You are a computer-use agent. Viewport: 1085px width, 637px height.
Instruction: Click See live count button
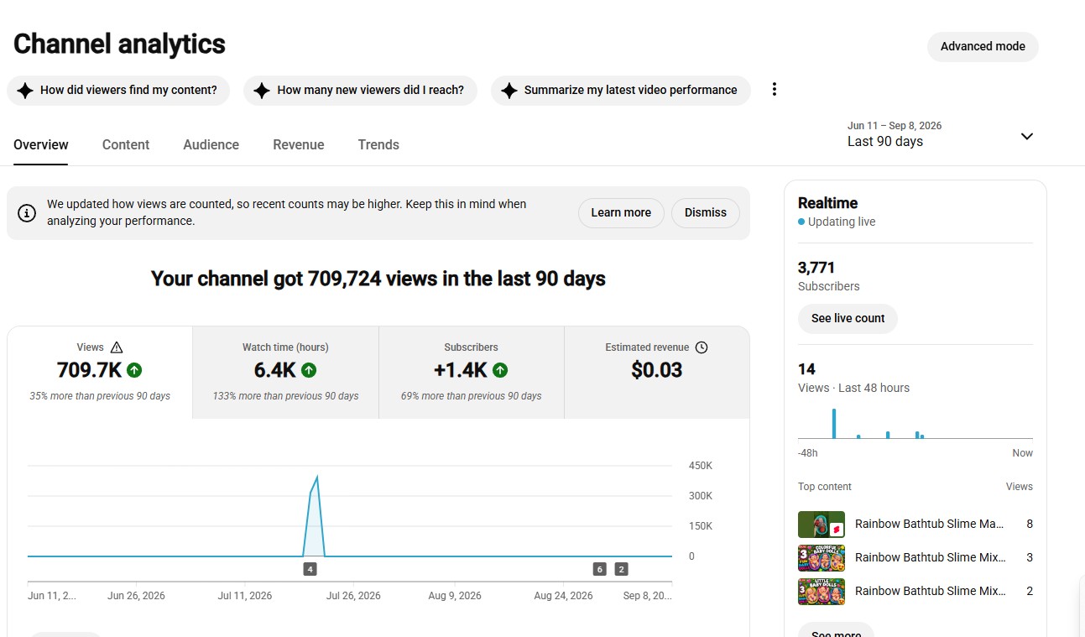click(848, 319)
